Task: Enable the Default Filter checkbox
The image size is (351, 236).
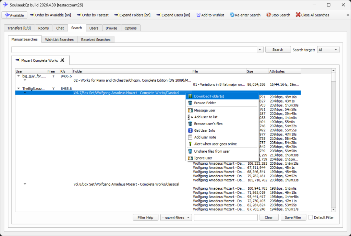Action: coord(310,217)
